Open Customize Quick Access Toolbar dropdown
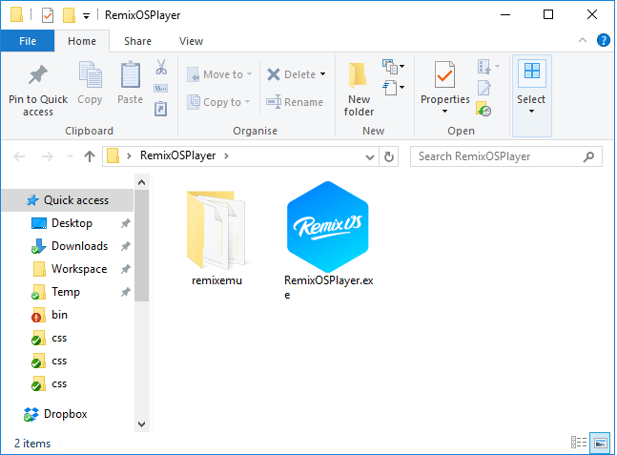 coord(86,16)
